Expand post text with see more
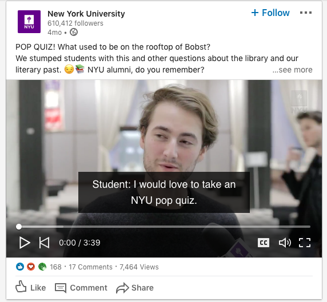Screen dimensions: 327x302 point(292,70)
